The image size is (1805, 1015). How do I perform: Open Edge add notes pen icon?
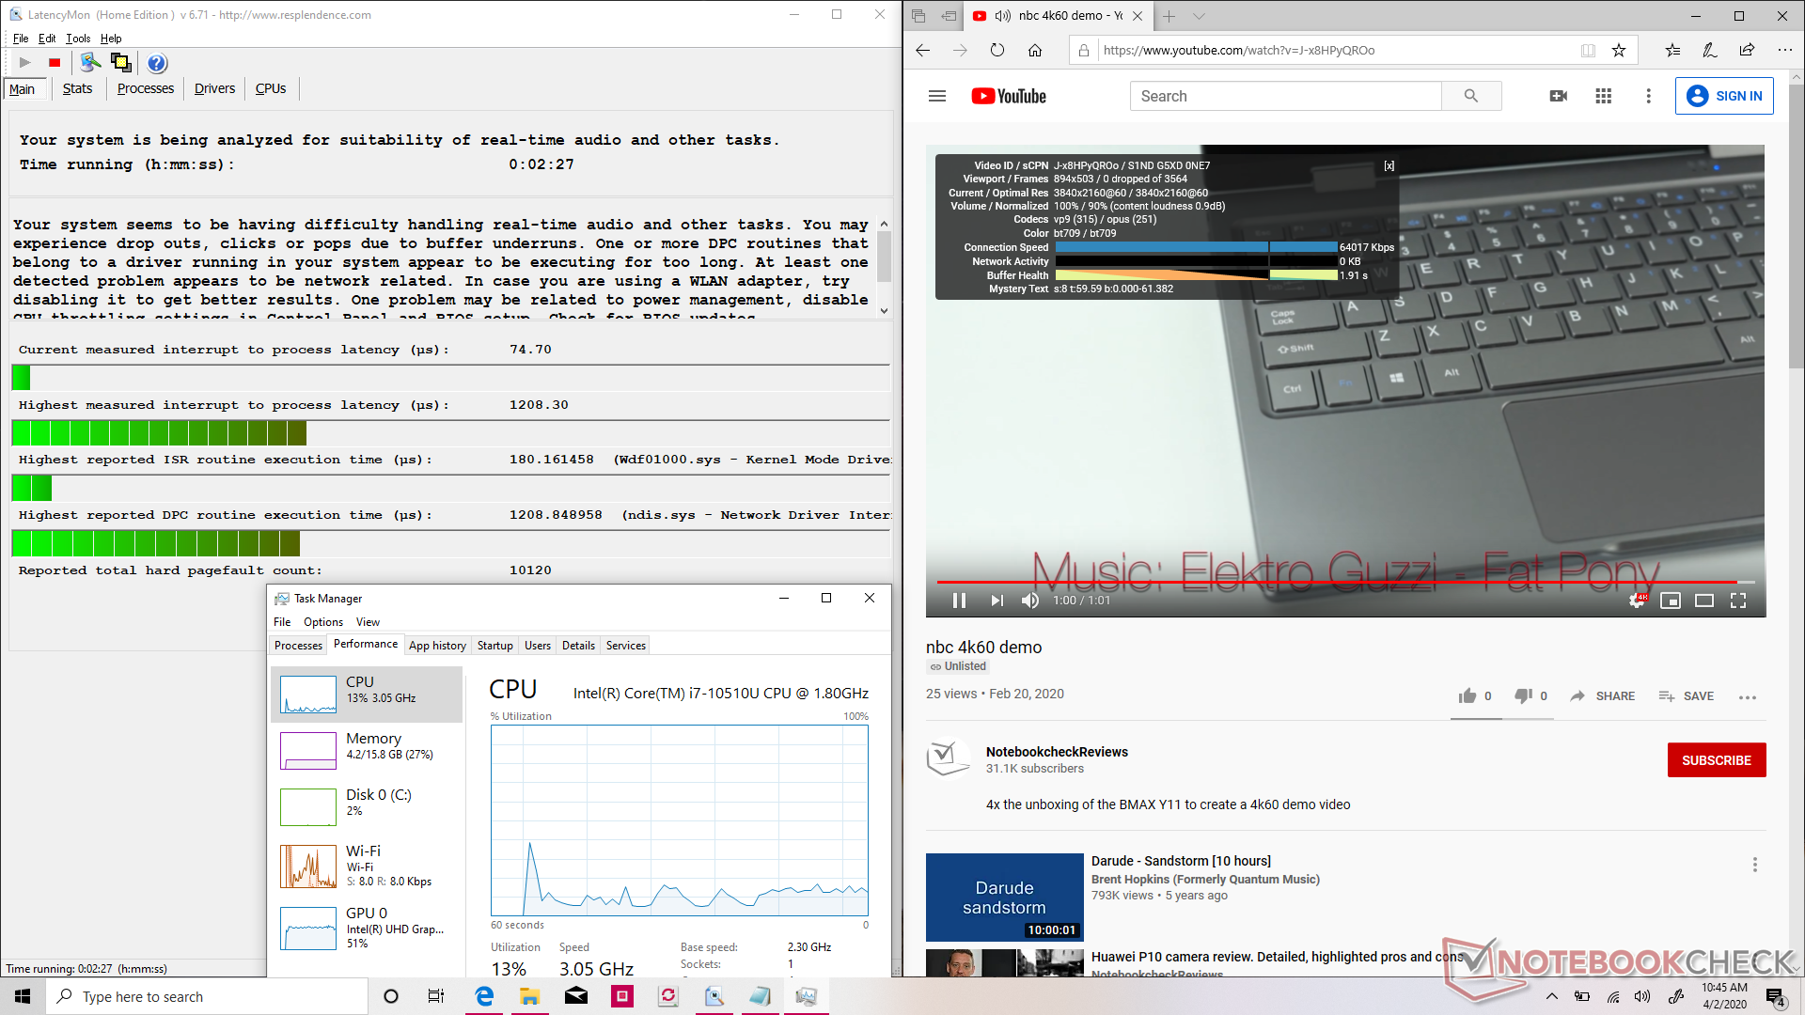[1709, 51]
